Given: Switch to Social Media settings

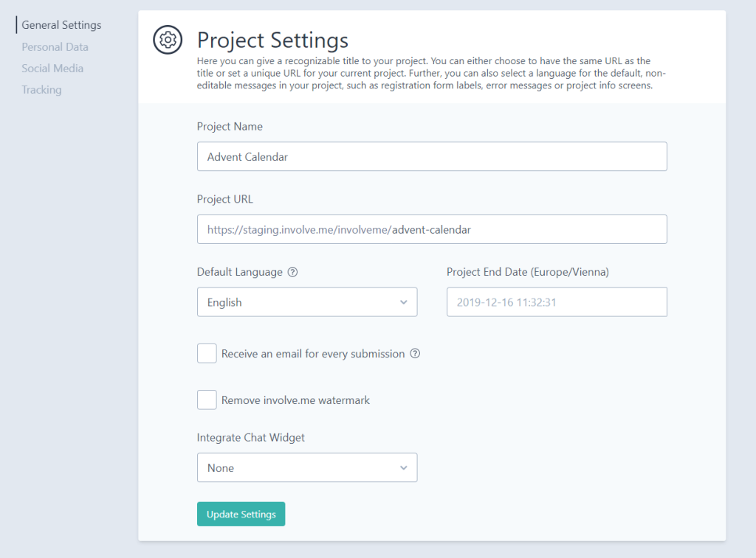Looking at the screenshot, I should tap(52, 69).
